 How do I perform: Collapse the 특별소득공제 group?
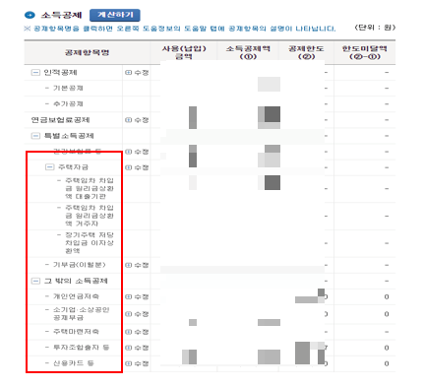tap(35, 136)
